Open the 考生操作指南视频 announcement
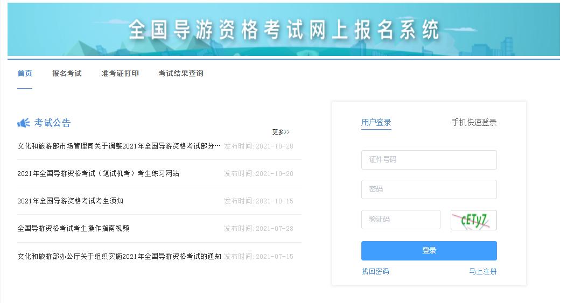This screenshot has height=303, width=567. (73, 229)
